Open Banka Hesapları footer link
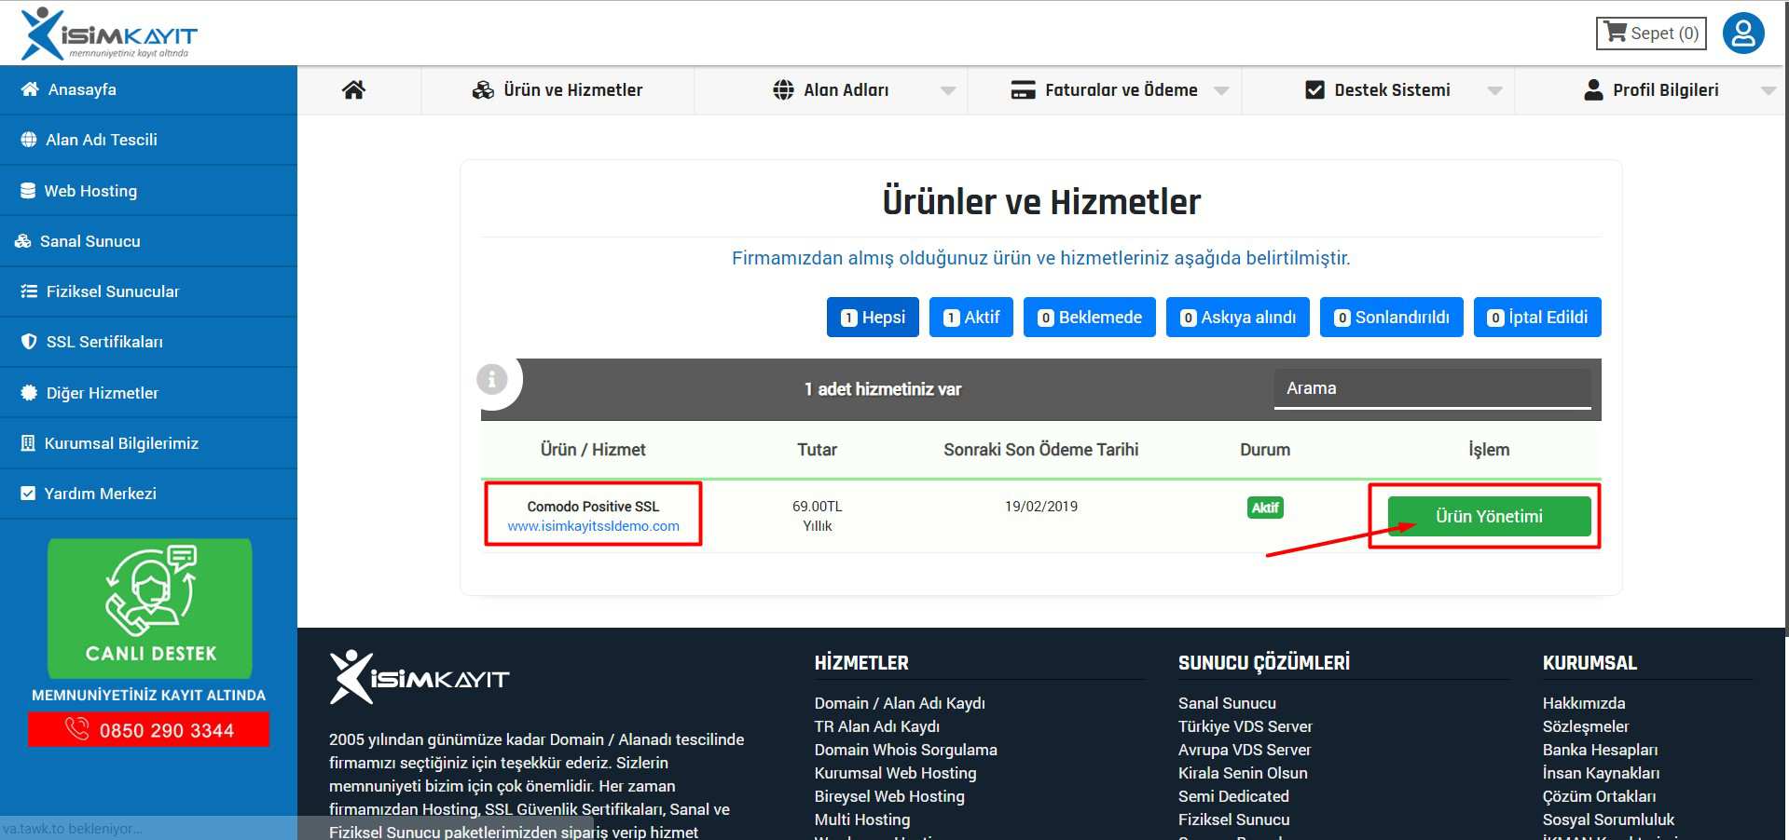 click(1600, 750)
